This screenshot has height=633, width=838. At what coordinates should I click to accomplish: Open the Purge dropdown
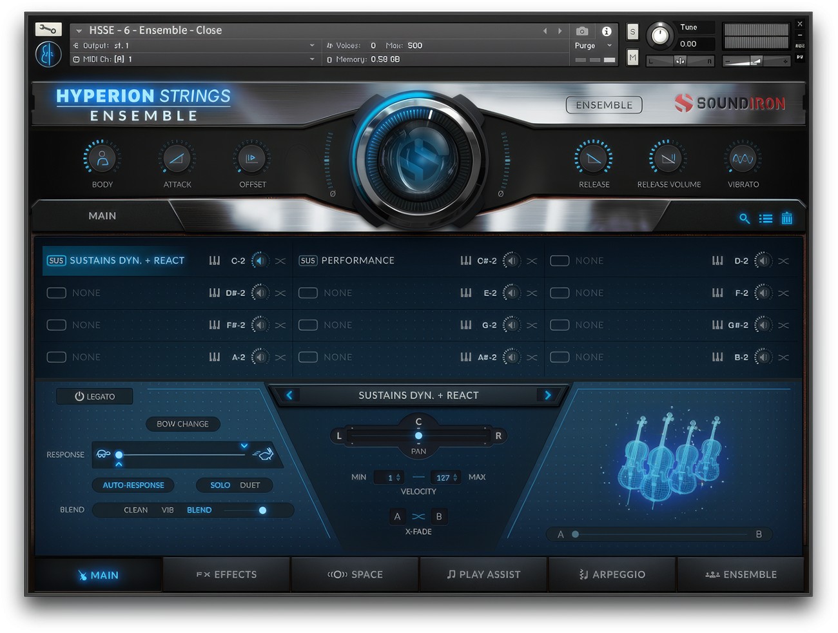point(593,46)
